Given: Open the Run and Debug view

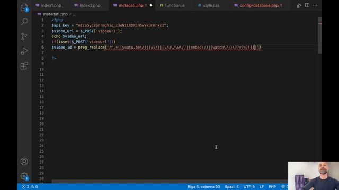Looking at the screenshot, I should tap(24, 51).
